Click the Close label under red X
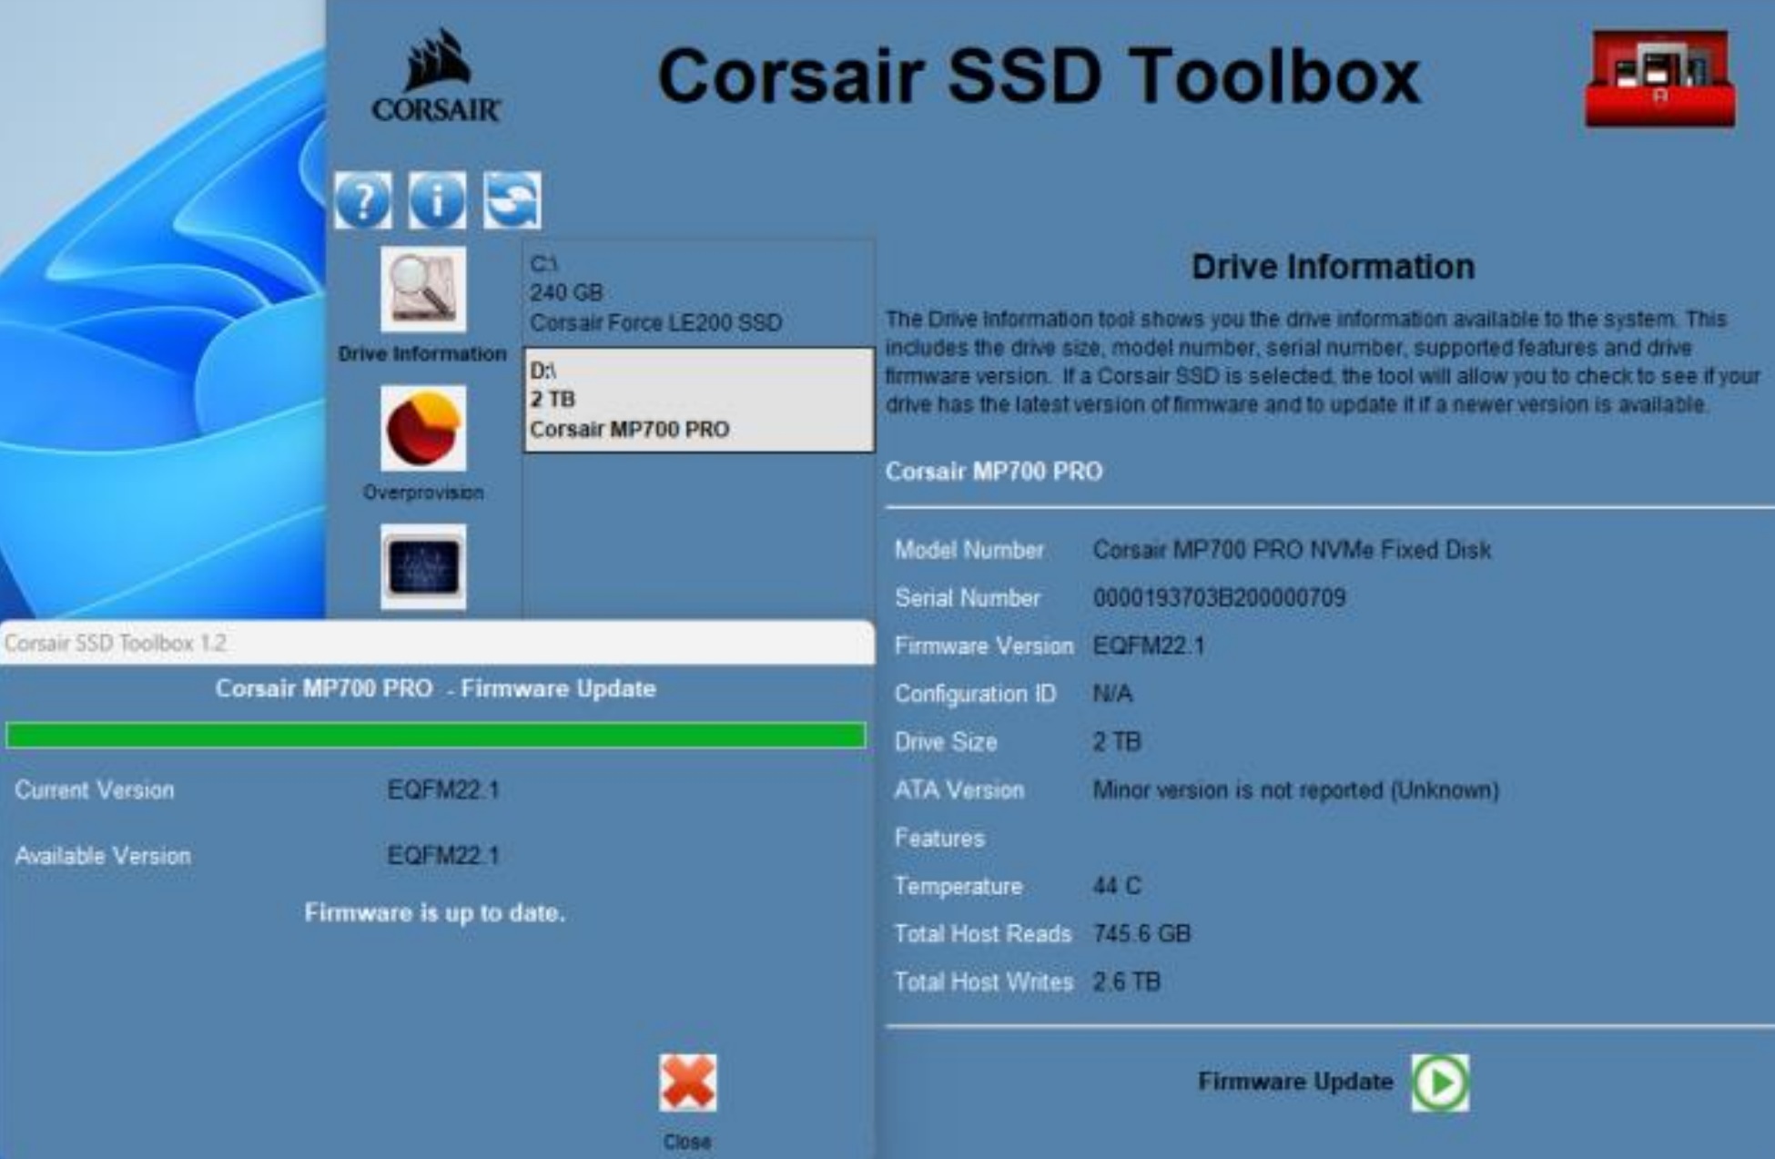This screenshot has width=1775, height=1159. (687, 1142)
